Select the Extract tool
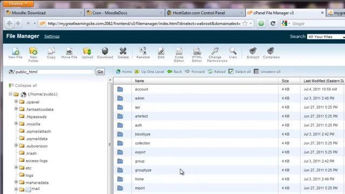 pyautogui.click(x=253, y=53)
